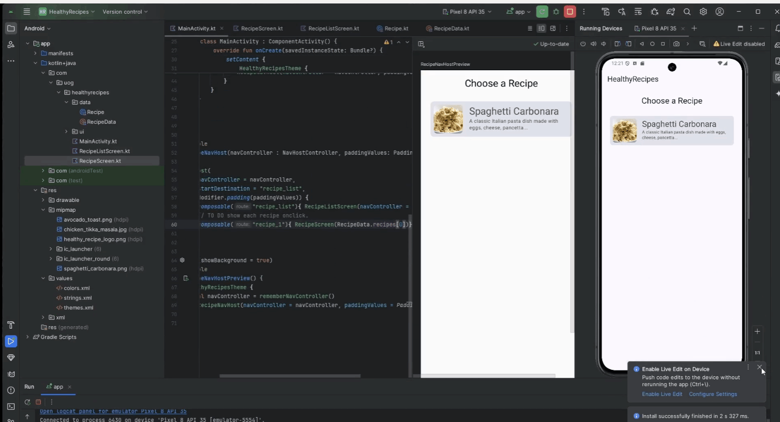
Task: Stop the running app with red square
Action: (x=570, y=12)
